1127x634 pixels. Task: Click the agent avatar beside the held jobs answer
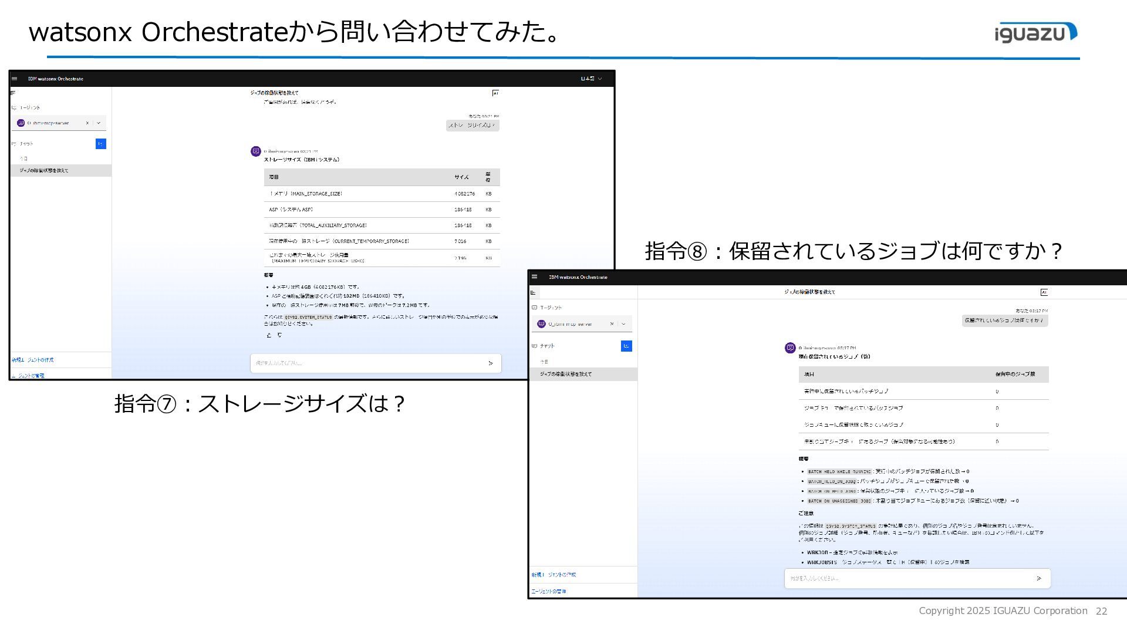click(x=790, y=348)
